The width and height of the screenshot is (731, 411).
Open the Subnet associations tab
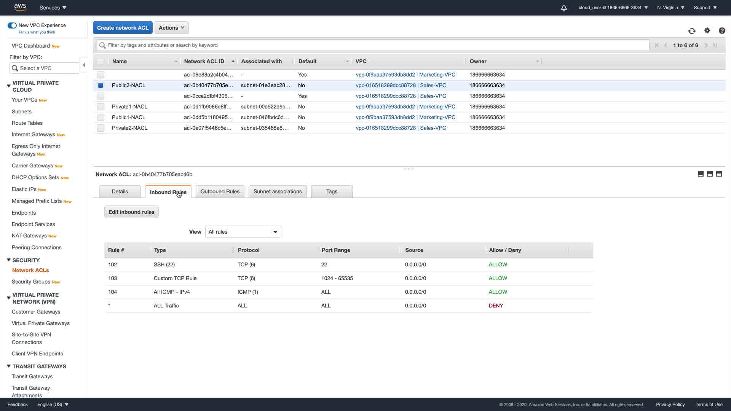[x=277, y=192]
